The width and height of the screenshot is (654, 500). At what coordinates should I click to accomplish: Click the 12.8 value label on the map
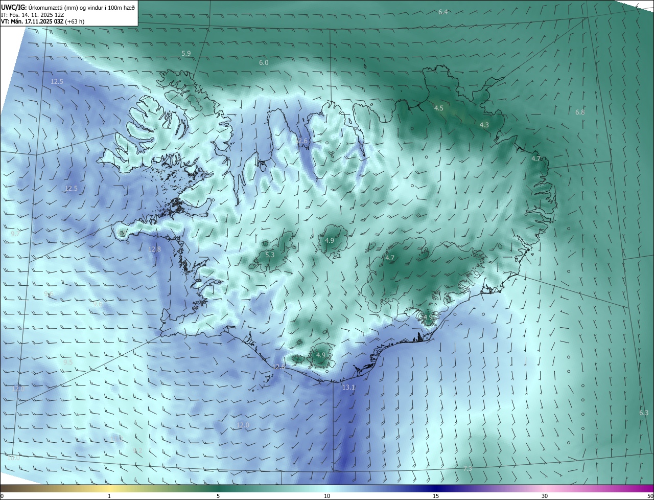pyautogui.click(x=154, y=249)
